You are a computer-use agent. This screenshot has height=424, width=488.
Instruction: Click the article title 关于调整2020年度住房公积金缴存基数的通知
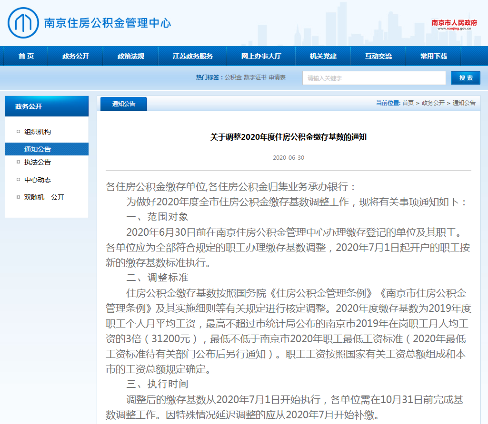(288, 137)
